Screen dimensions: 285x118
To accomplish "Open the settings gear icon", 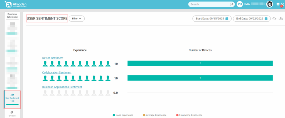I will click(x=278, y=4).
